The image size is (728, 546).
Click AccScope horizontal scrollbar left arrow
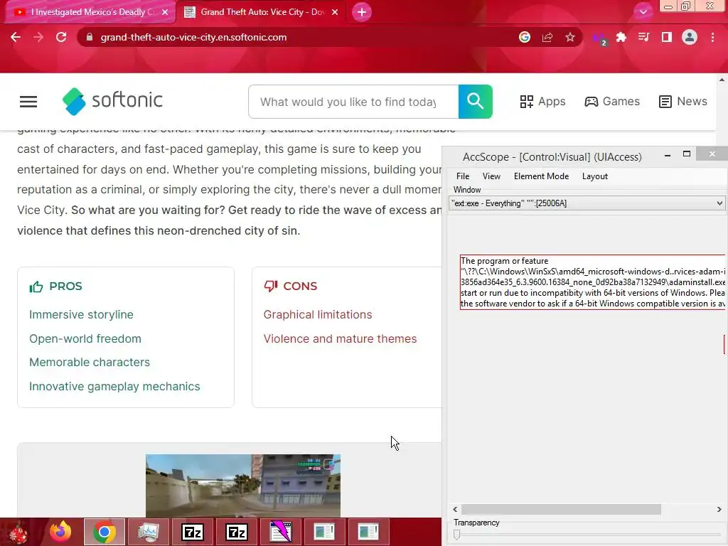tap(455, 509)
